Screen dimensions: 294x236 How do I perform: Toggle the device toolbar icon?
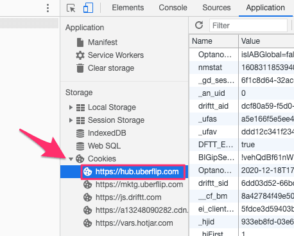point(88,8)
